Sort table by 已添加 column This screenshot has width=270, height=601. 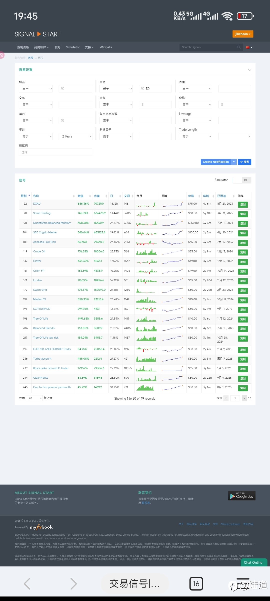(226, 196)
